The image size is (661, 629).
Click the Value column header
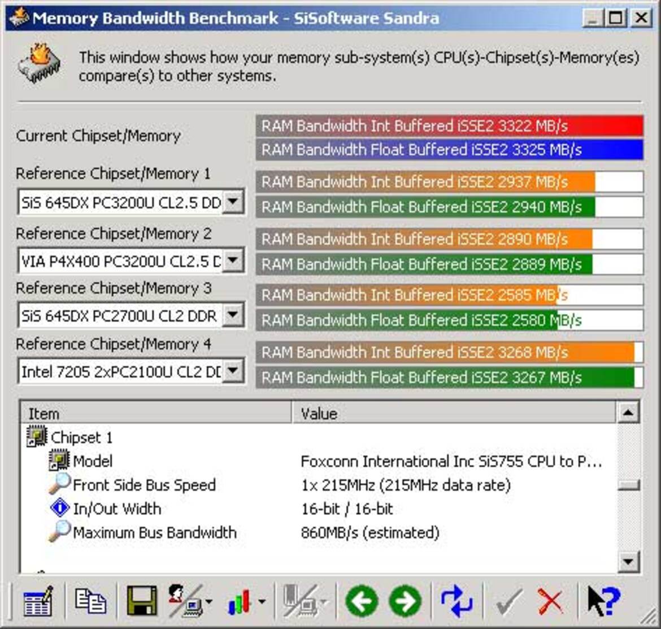click(454, 413)
